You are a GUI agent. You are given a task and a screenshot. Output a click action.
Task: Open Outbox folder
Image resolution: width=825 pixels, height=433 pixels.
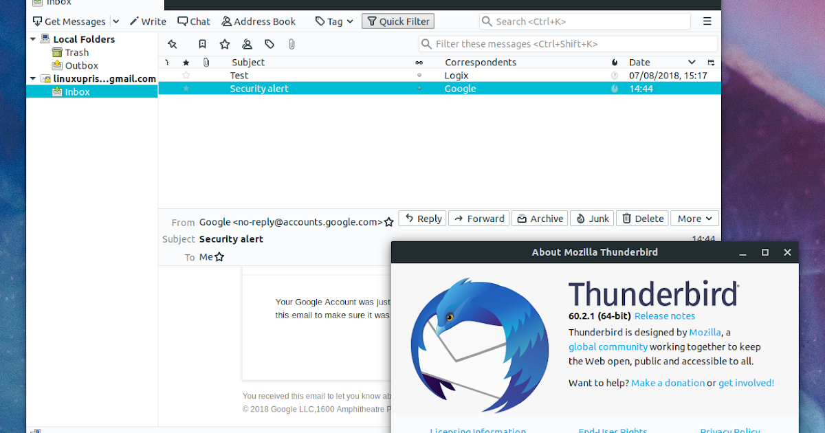tap(82, 66)
